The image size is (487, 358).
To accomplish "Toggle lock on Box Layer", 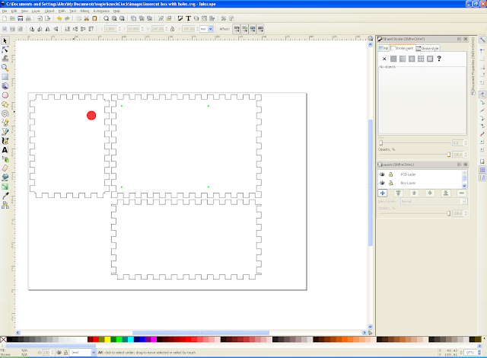I will coord(390,183).
